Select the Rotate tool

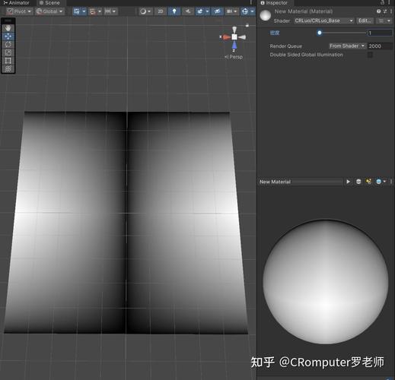8,44
